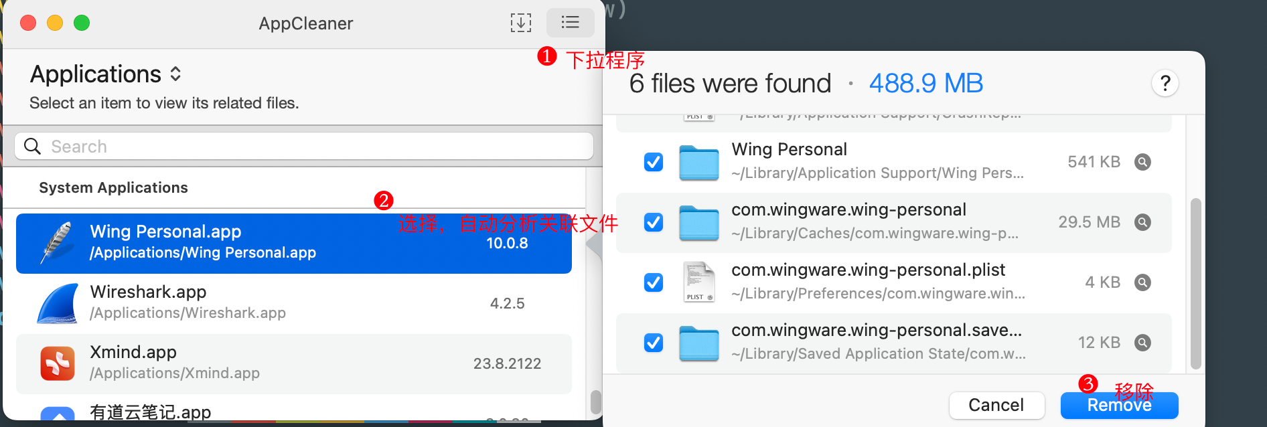Select Wing Personal.app in the list
This screenshot has width=1267, height=427.
click(x=294, y=244)
